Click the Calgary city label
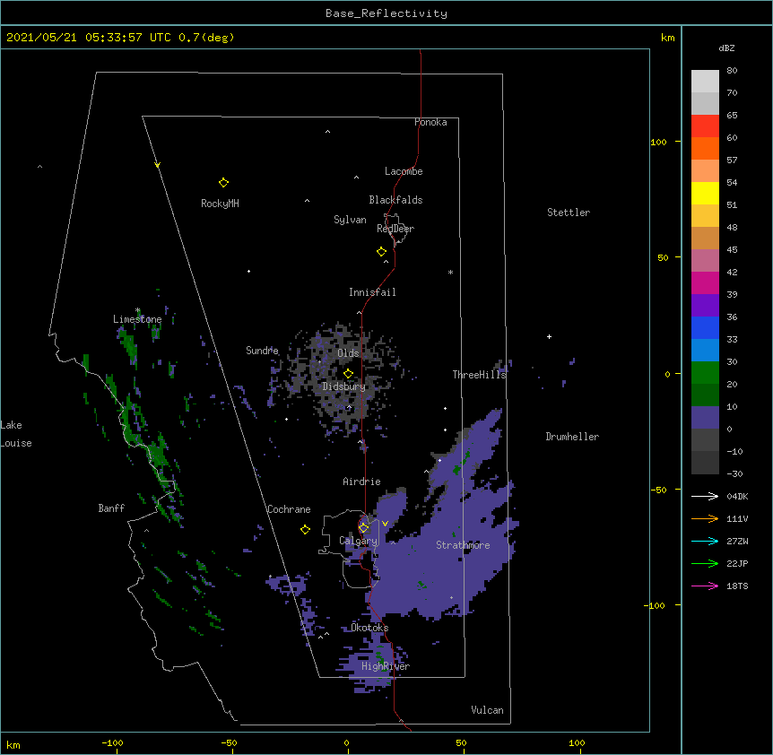Viewport: 773px width, 755px height. [x=358, y=541]
